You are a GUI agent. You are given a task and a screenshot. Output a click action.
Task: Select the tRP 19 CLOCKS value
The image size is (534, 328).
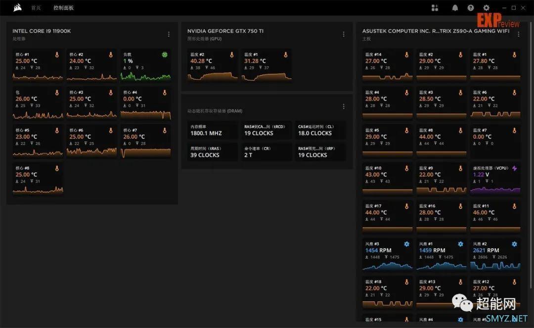click(312, 155)
